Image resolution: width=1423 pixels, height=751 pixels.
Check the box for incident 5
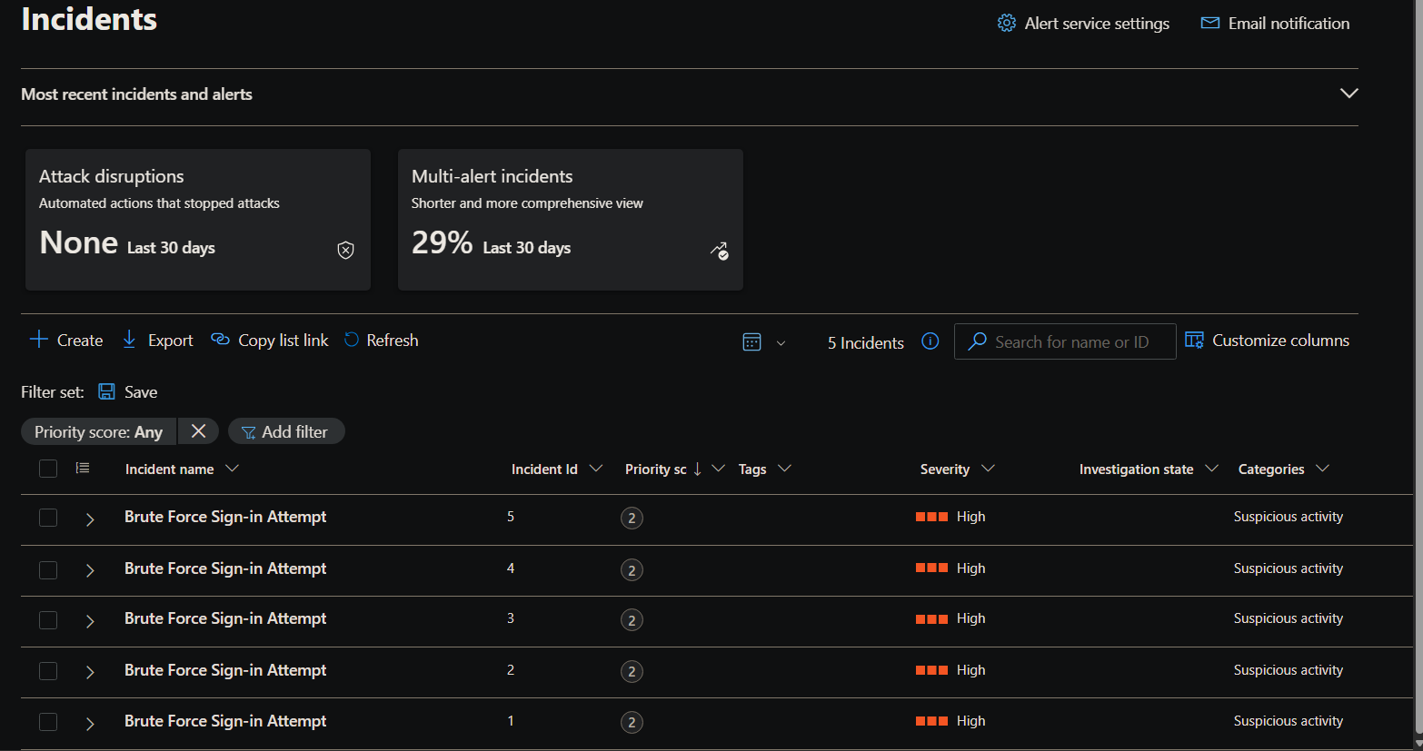(x=48, y=518)
